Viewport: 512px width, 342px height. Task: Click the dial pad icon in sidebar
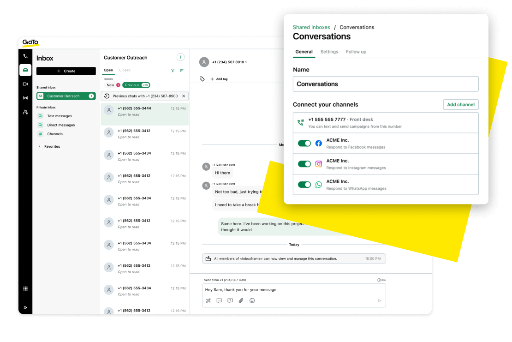click(25, 288)
